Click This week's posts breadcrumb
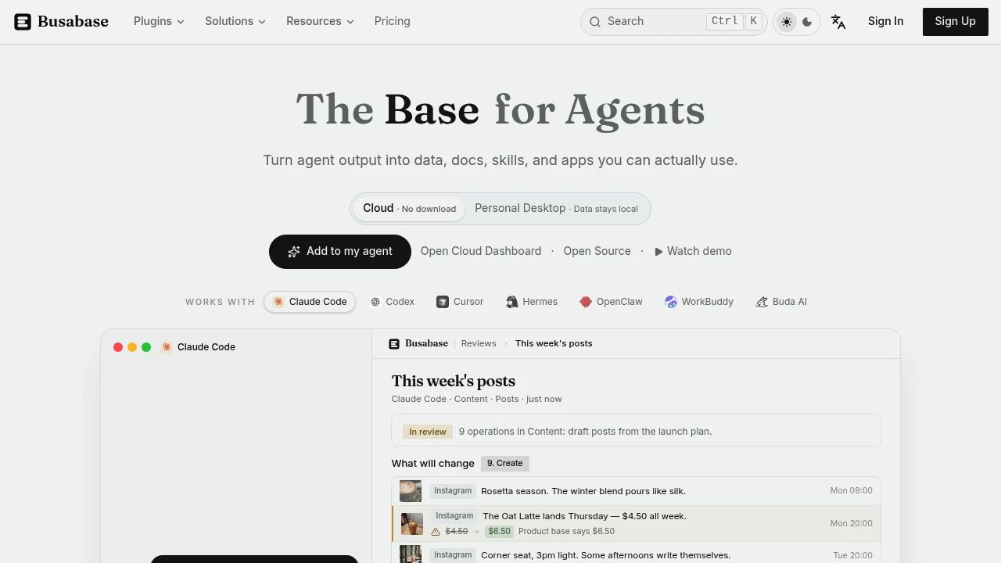Screen dimensions: 1001x563 pyautogui.click(x=554, y=343)
